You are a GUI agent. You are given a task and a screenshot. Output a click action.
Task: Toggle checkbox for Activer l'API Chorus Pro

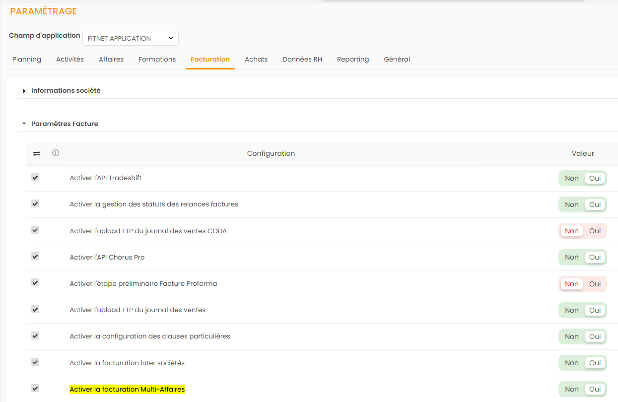click(35, 257)
